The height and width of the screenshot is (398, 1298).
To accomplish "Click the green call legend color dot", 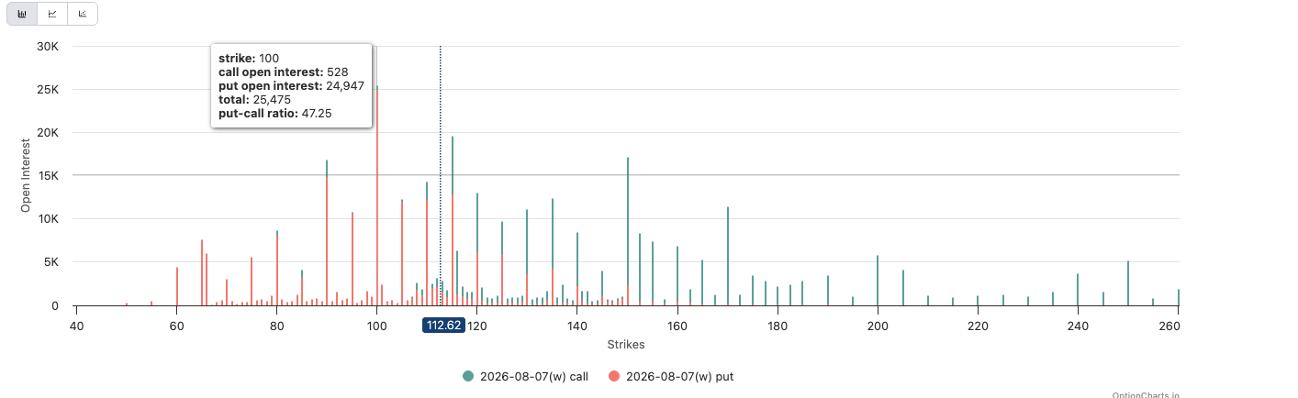I will tap(469, 376).
